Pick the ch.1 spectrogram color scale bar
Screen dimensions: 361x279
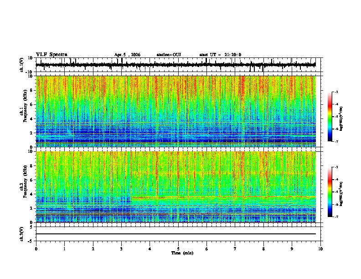click(x=330, y=117)
